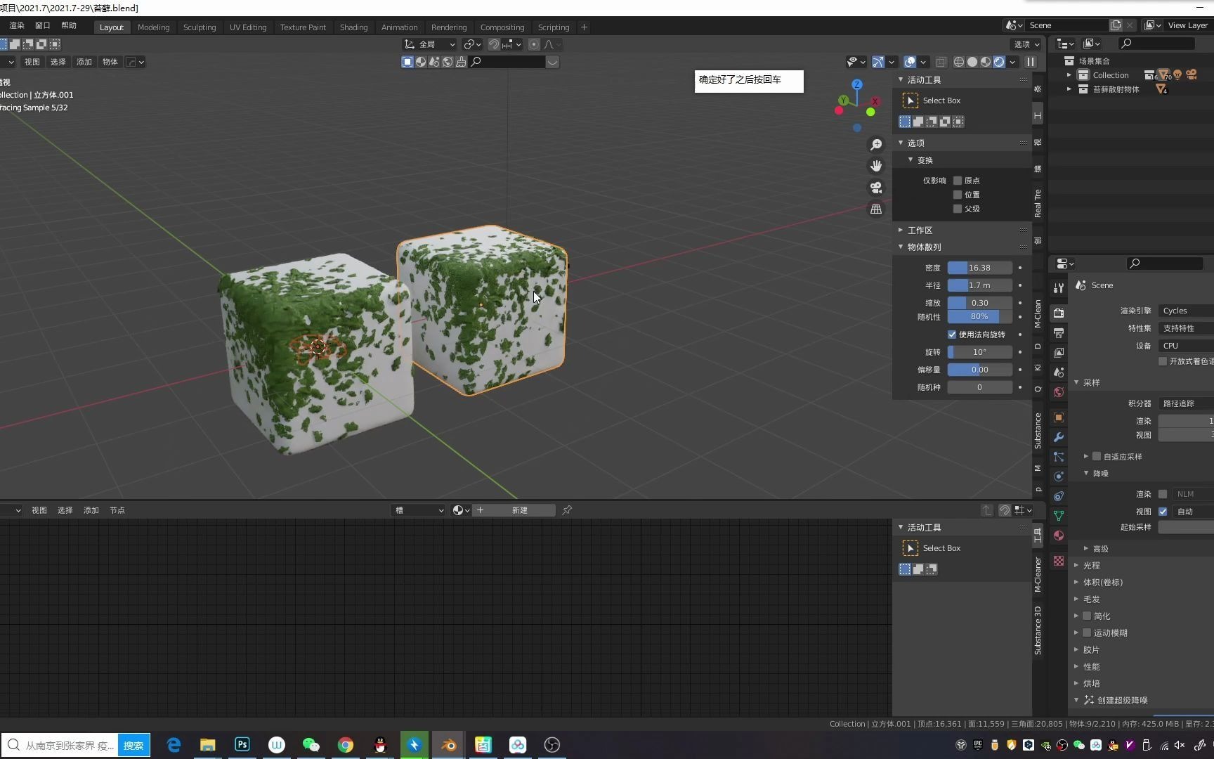This screenshot has width=1214, height=759.
Task: Open the Modifier Properties wrench icon
Action: pos(1059,437)
